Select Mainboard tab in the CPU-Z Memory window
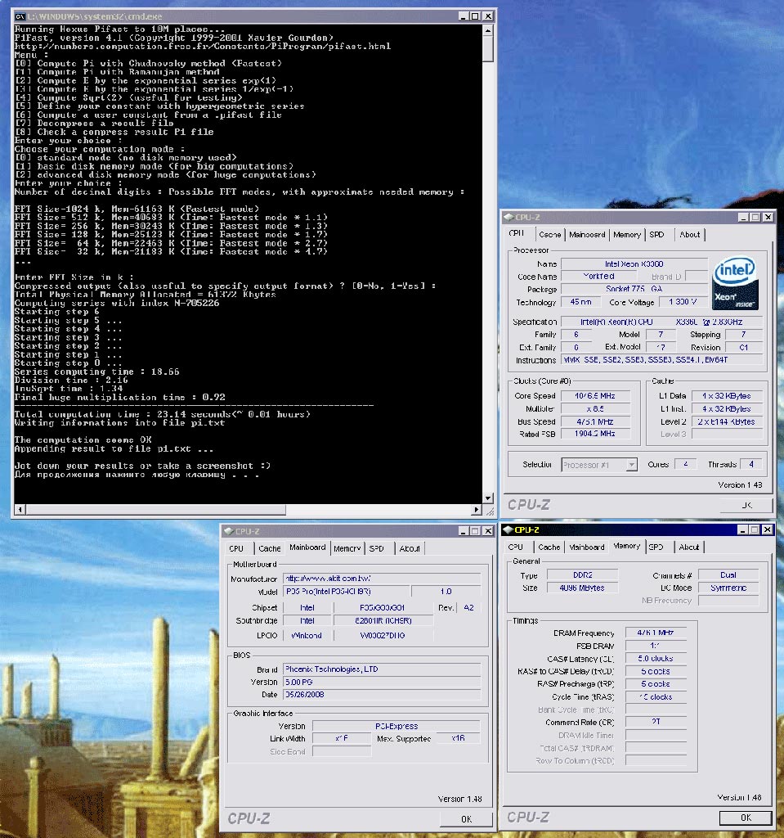The image size is (784, 838). point(586,547)
